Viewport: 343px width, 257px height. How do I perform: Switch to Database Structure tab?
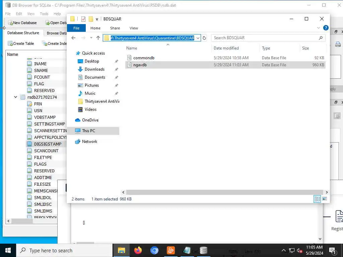click(23, 33)
